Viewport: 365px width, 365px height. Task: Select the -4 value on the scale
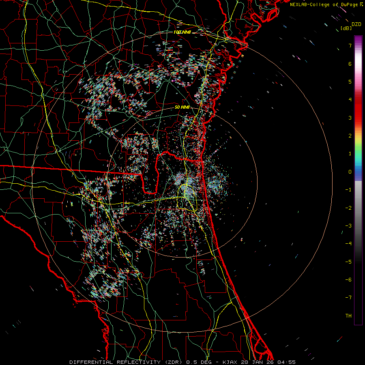(x=348, y=244)
